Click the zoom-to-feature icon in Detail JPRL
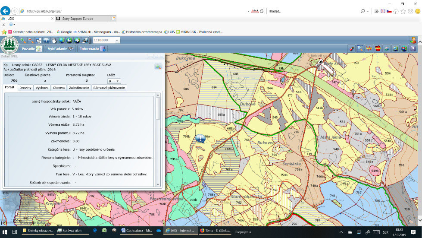Viewport: 422px width, 238px height. 158,67
